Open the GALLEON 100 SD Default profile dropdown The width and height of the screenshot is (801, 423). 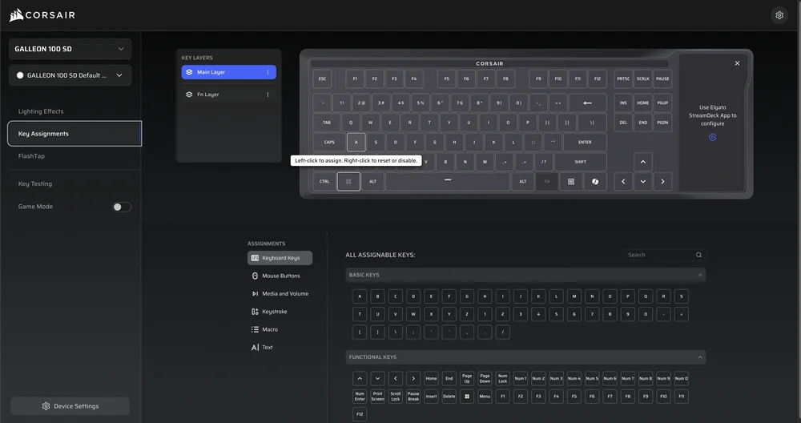coord(70,75)
